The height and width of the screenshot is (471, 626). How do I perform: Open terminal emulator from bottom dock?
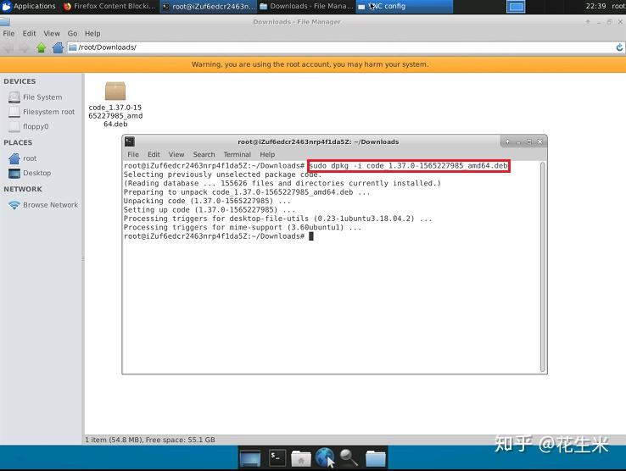[x=277, y=457]
